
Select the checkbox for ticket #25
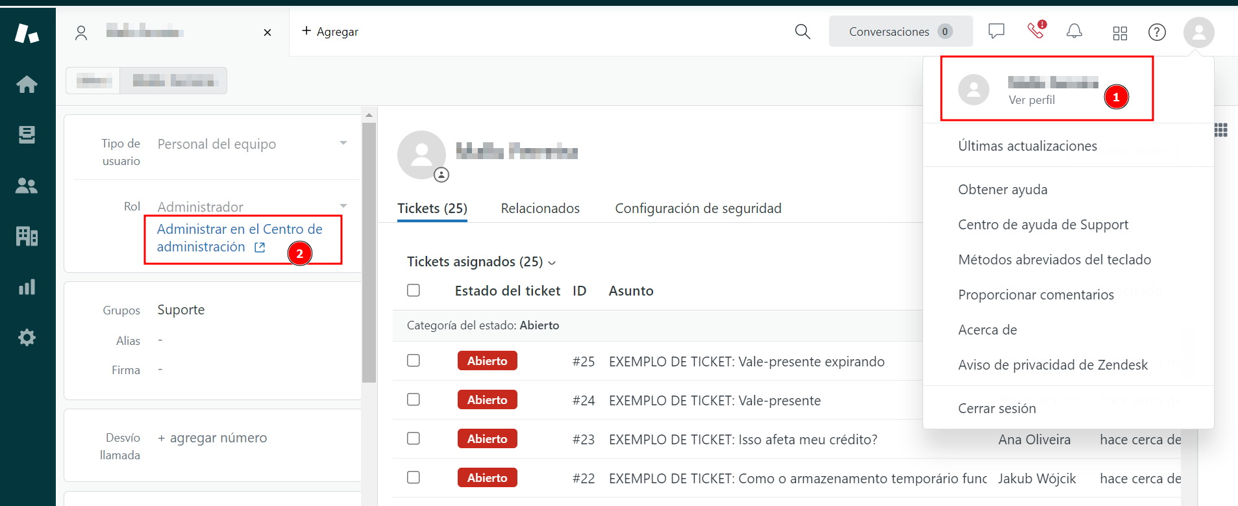pyautogui.click(x=414, y=361)
